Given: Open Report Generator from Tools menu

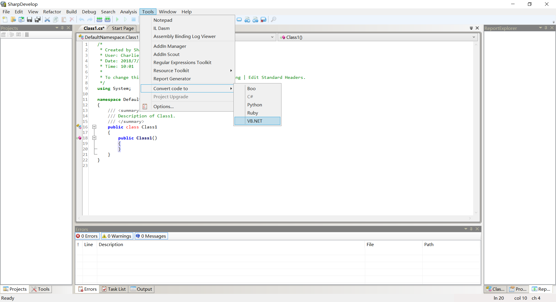Looking at the screenshot, I should (187, 79).
